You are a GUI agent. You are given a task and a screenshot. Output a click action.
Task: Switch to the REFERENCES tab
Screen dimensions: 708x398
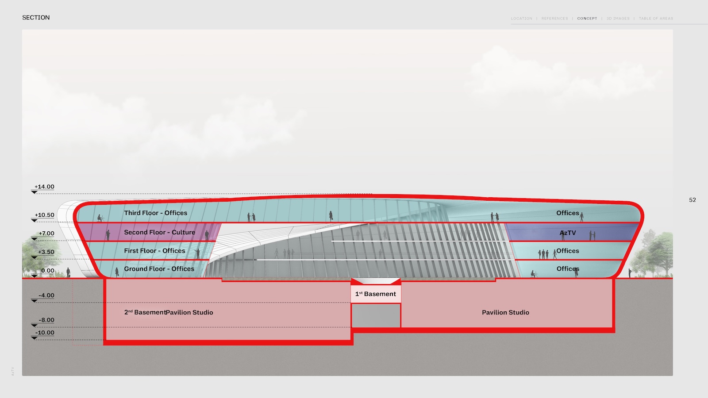pyautogui.click(x=554, y=19)
